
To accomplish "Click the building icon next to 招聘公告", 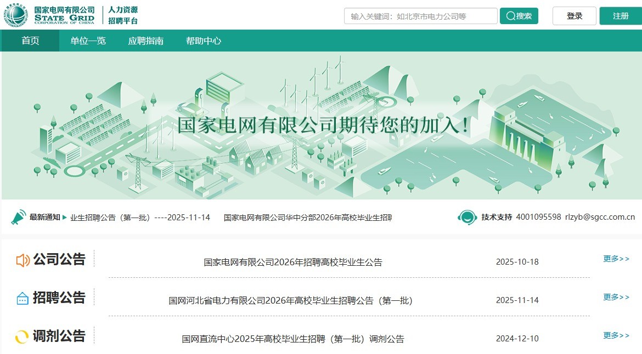I will tap(22, 298).
